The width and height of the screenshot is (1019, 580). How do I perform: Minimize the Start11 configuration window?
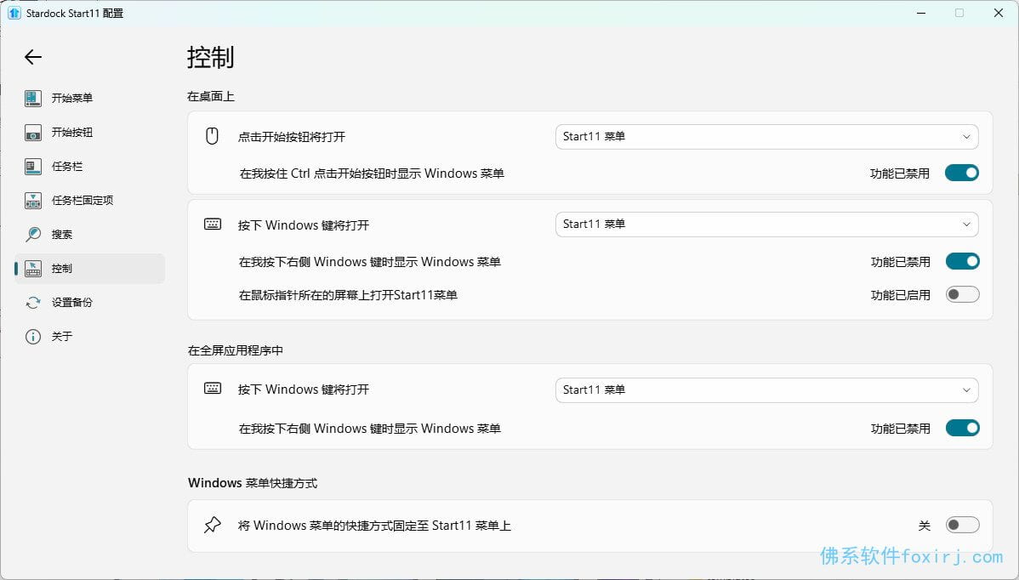pyautogui.click(x=921, y=13)
